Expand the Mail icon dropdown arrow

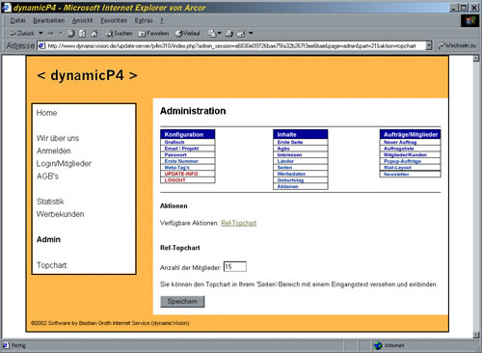[220, 33]
